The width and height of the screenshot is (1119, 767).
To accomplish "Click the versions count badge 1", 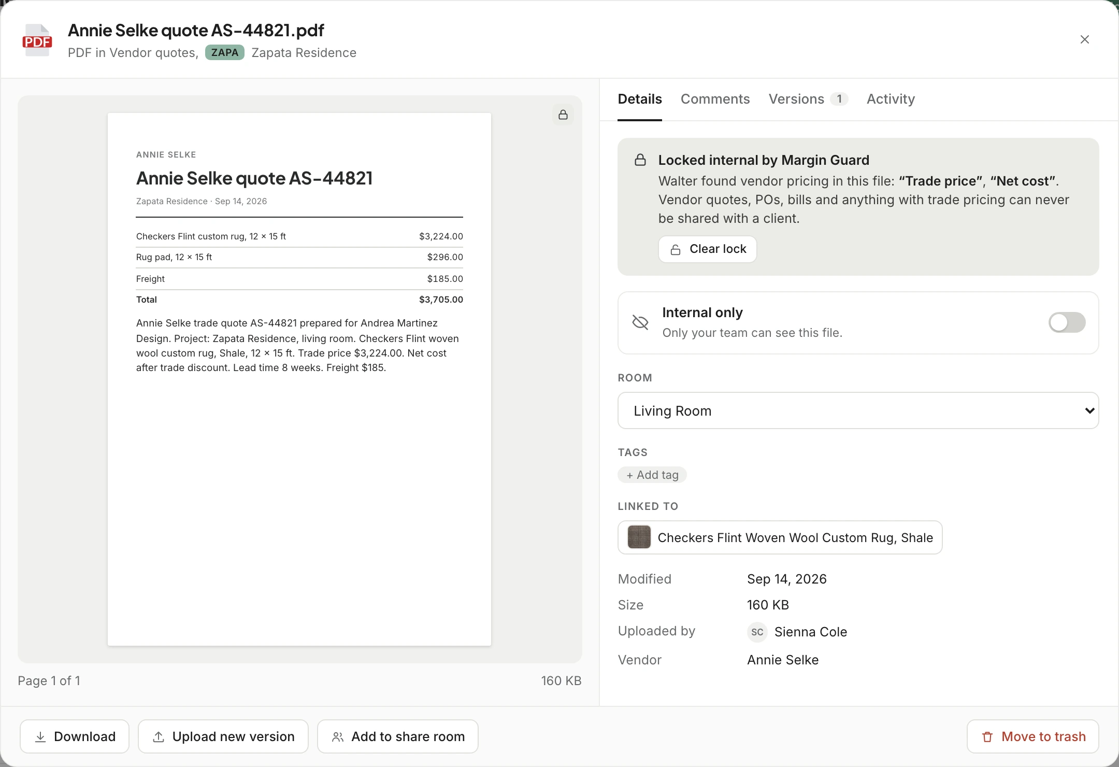I will (x=839, y=99).
